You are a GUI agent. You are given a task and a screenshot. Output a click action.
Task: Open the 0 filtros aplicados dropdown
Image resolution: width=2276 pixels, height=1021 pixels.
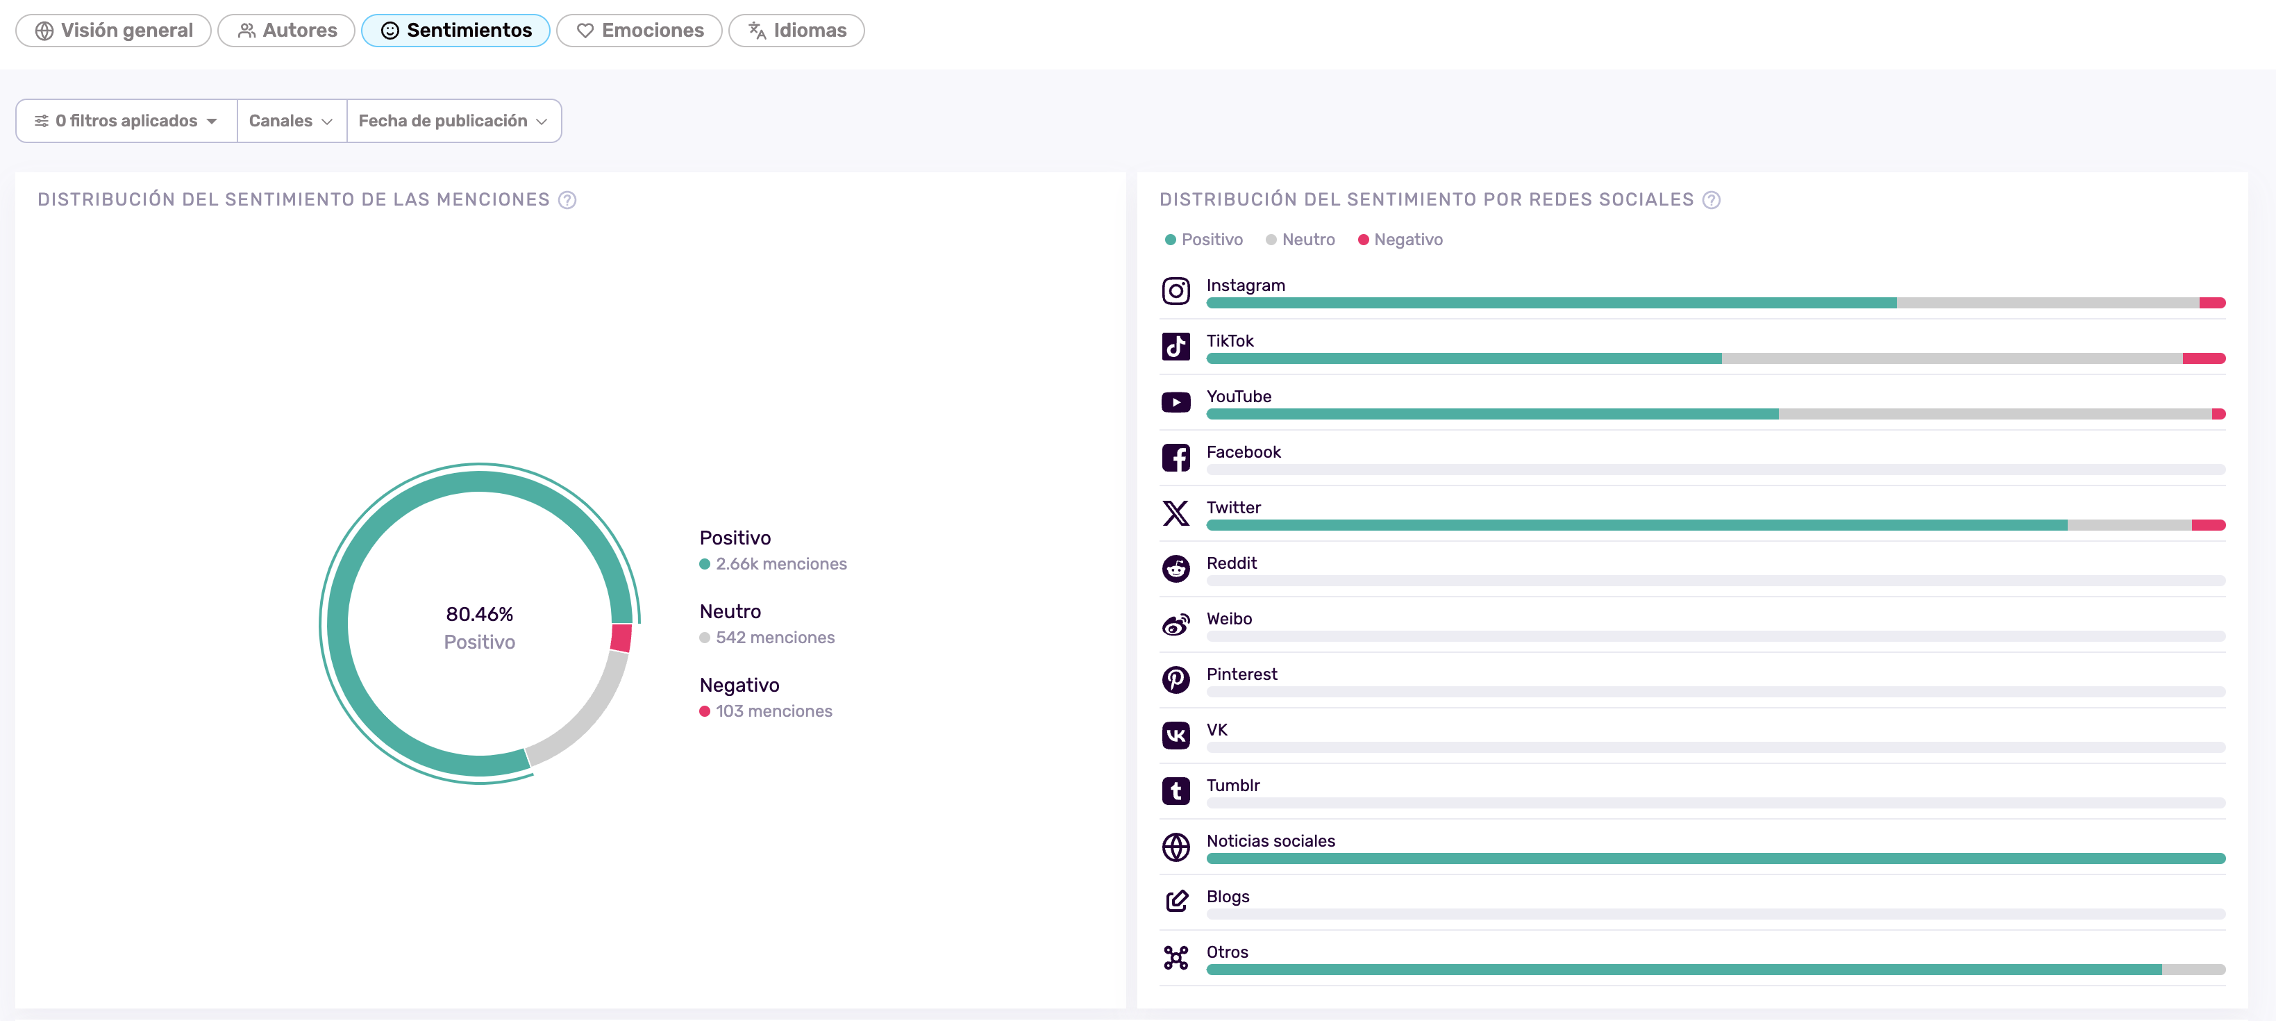click(126, 121)
